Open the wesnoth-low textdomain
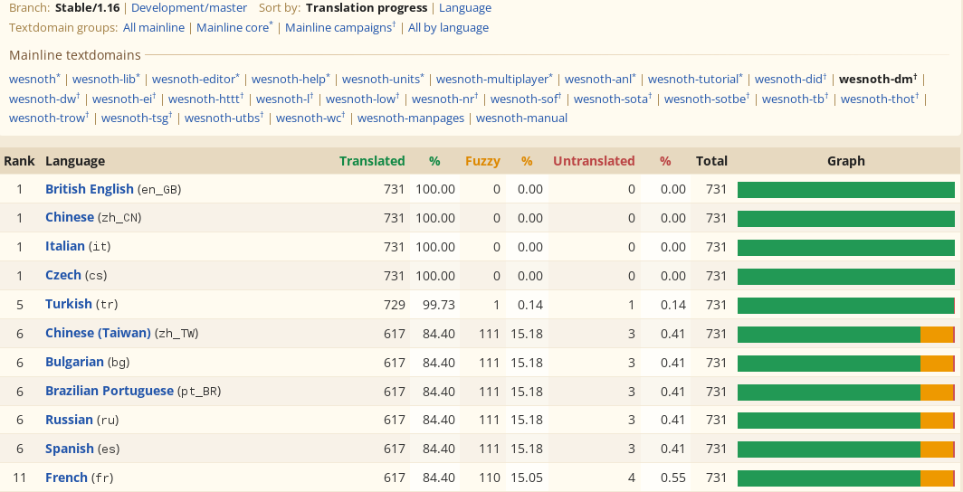This screenshot has width=963, height=492. coord(363,99)
